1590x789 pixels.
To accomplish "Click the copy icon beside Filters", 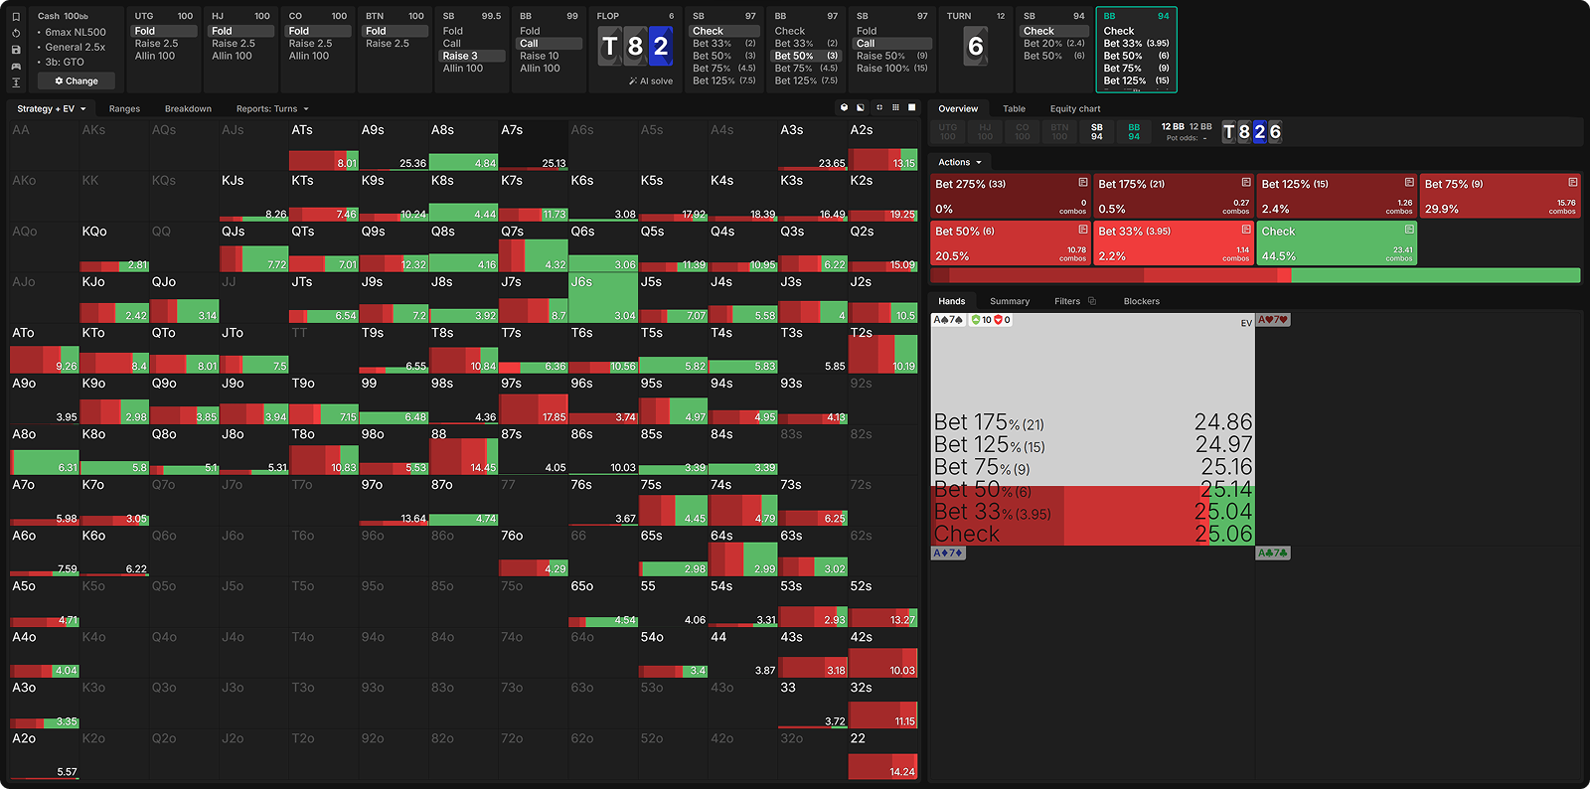I will [1092, 301].
